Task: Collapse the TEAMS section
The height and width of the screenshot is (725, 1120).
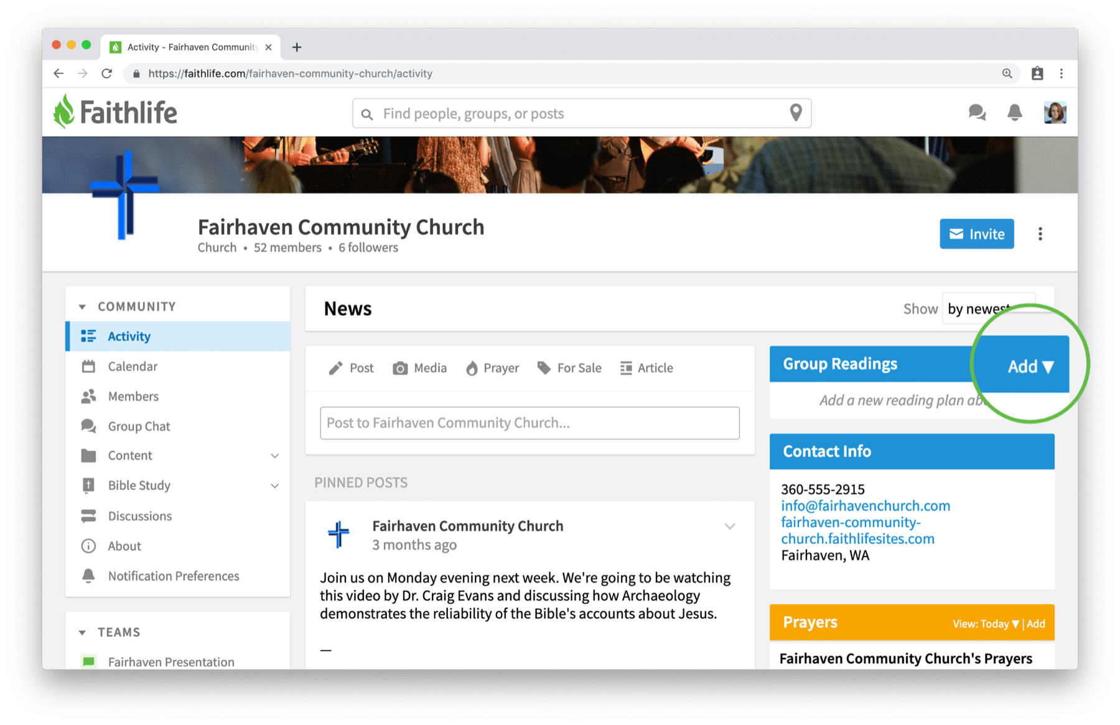Action: pos(82,632)
